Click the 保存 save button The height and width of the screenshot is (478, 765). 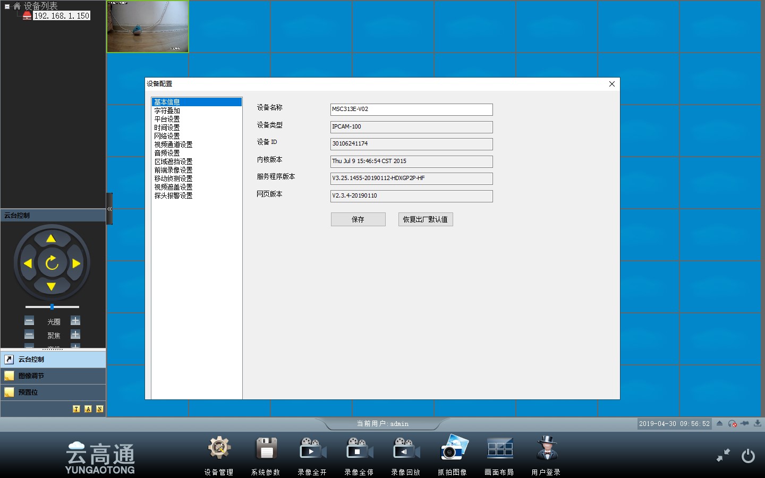358,219
